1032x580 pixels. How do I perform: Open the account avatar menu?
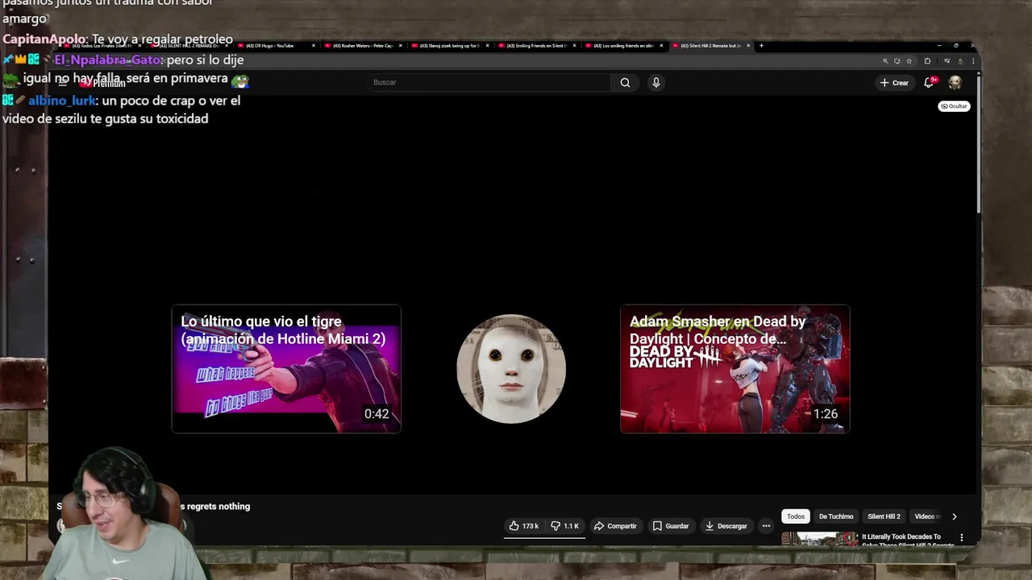955,82
